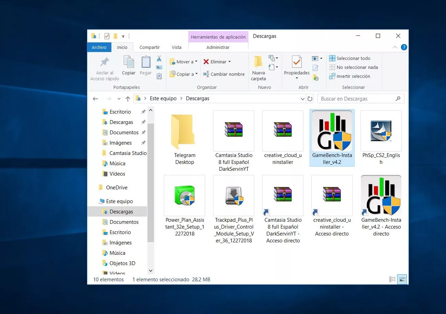Open the Propiedades checkmark icon
This screenshot has height=314, width=446.
(x=297, y=62)
